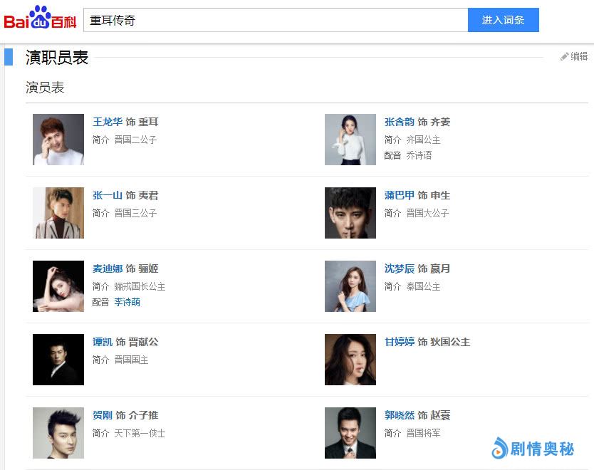Image resolution: width=594 pixels, height=470 pixels.
Task: Click the 贺刚 portrait thumbnail
Action: click(x=58, y=433)
